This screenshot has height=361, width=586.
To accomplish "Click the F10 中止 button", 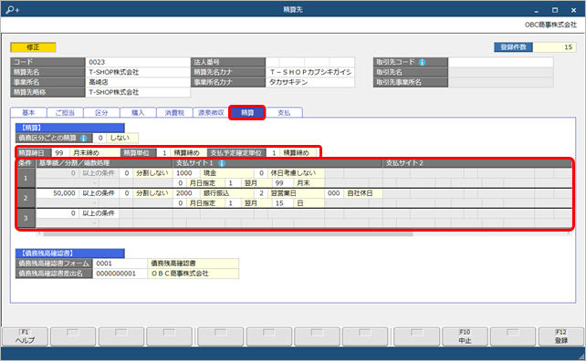I will click(465, 336).
